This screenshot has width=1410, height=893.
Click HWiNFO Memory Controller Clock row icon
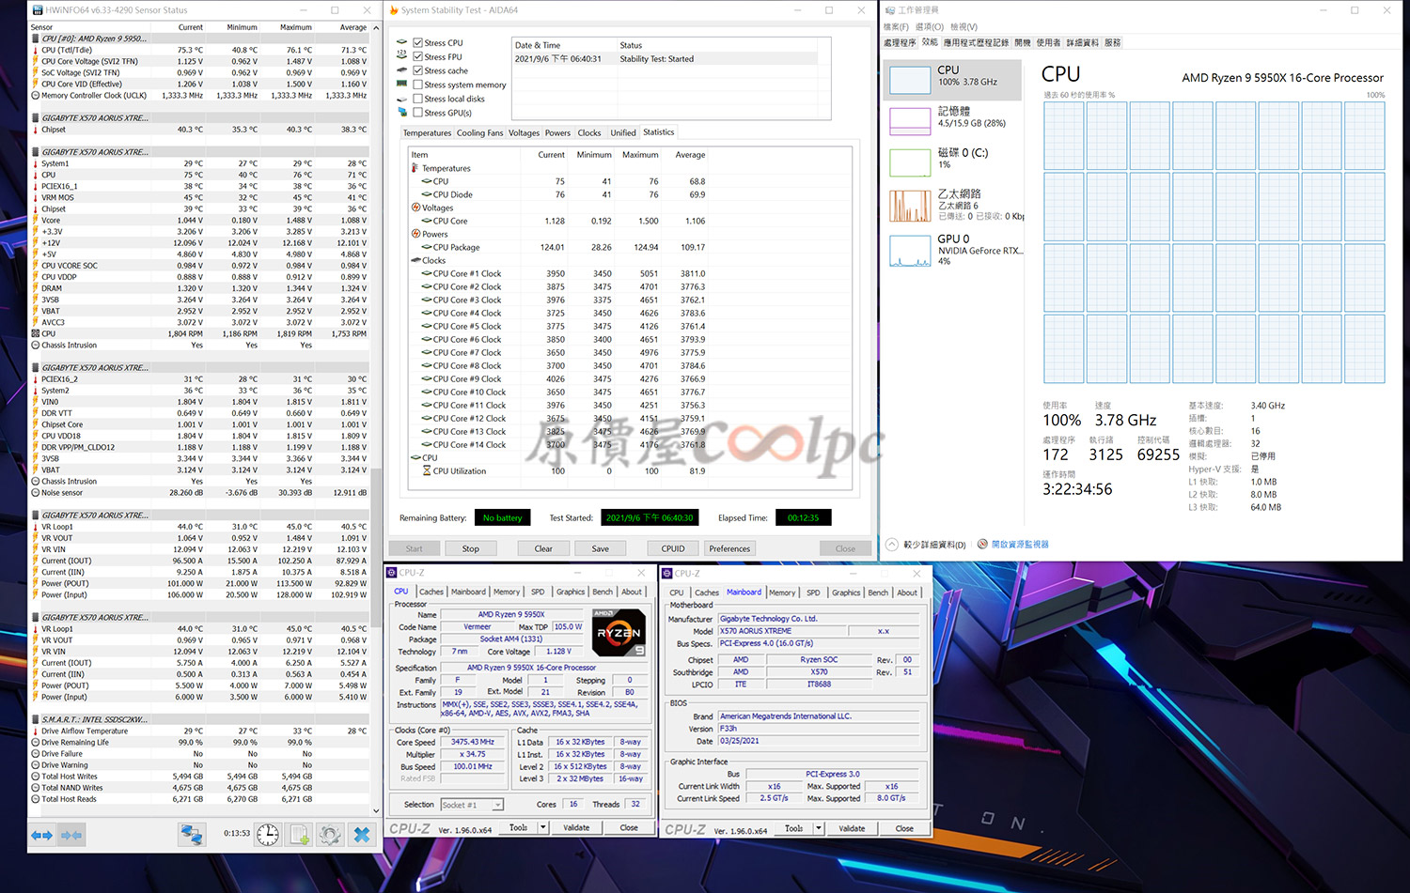[36, 95]
